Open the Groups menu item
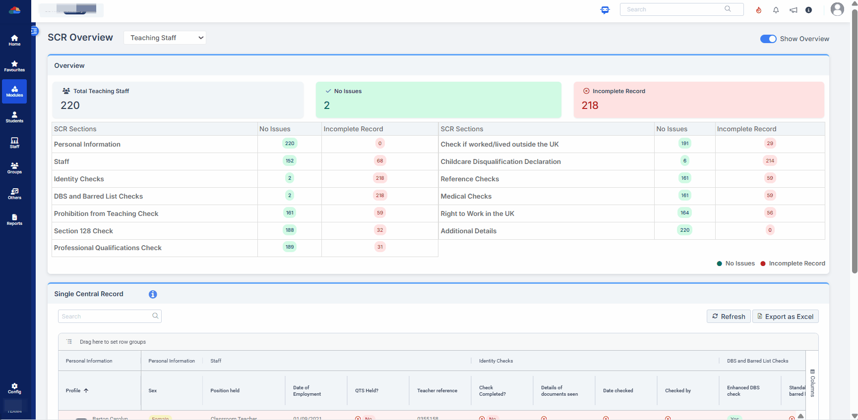This screenshot has height=420, width=858. click(x=14, y=168)
